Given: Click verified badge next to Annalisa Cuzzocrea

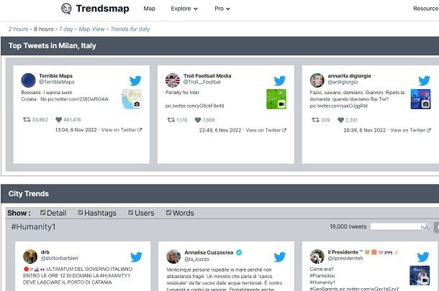Looking at the screenshot, I should (x=239, y=252).
